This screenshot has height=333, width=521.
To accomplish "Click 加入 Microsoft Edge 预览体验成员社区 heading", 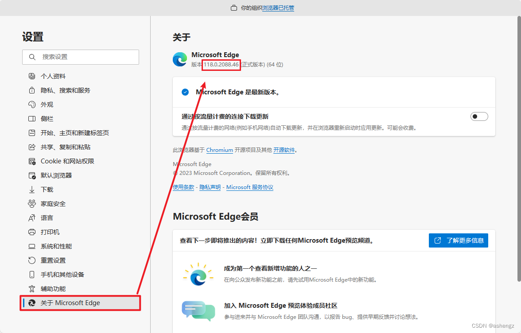I will click(x=281, y=306).
